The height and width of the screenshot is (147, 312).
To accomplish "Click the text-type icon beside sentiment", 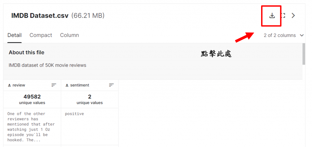I will tap(67, 85).
